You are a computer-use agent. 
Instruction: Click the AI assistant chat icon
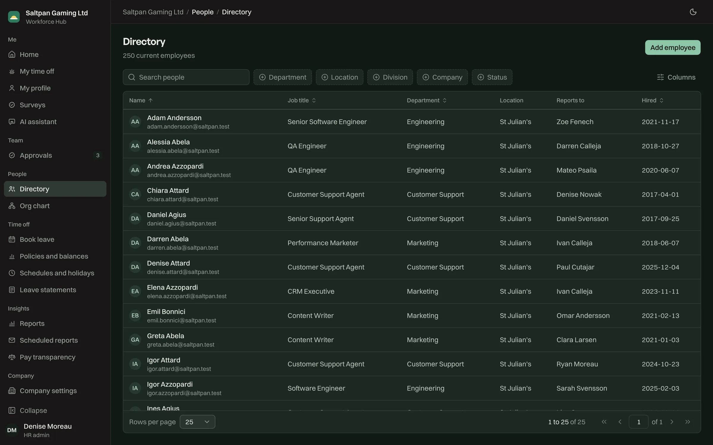(12, 122)
